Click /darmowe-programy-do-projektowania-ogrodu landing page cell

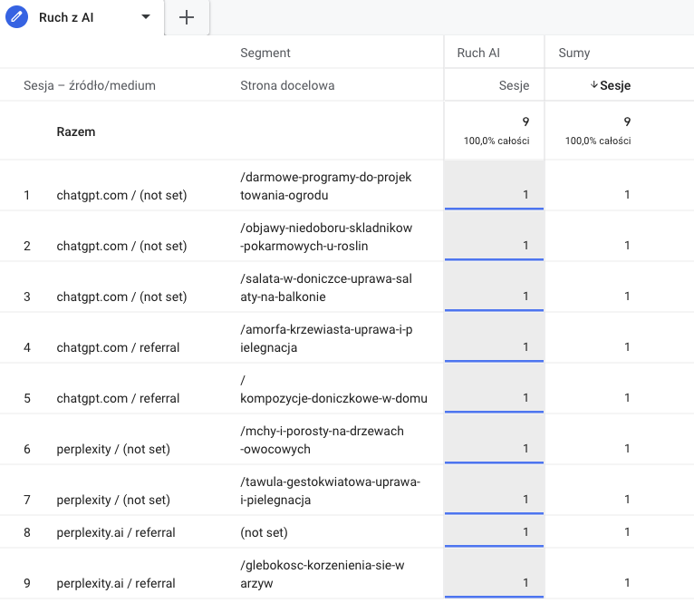pyautogui.click(x=325, y=186)
